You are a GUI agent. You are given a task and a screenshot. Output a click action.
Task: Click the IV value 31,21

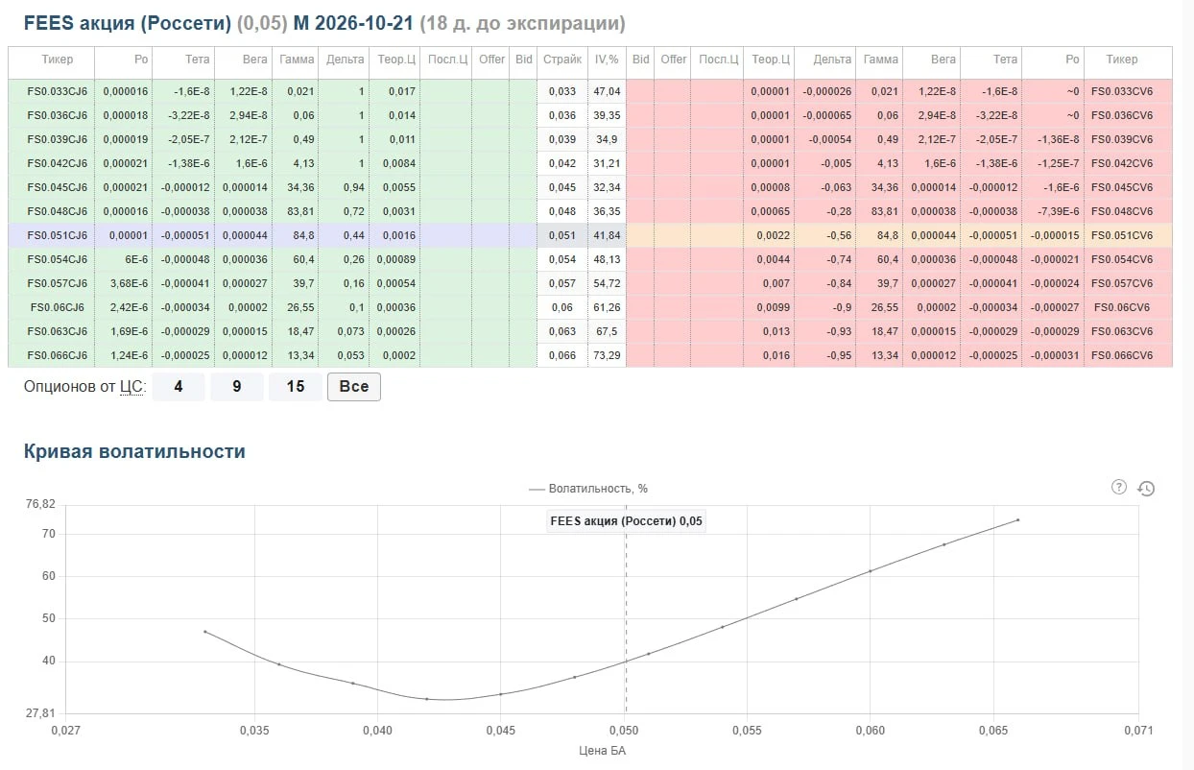tap(607, 163)
